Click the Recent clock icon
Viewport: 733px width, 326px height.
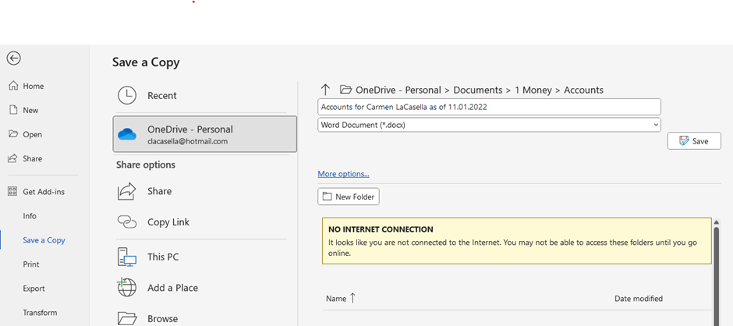click(x=126, y=95)
